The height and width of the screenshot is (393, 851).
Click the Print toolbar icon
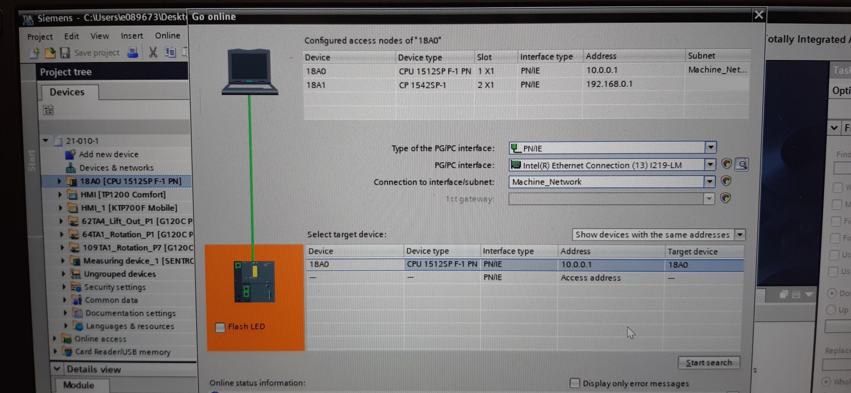[133, 53]
